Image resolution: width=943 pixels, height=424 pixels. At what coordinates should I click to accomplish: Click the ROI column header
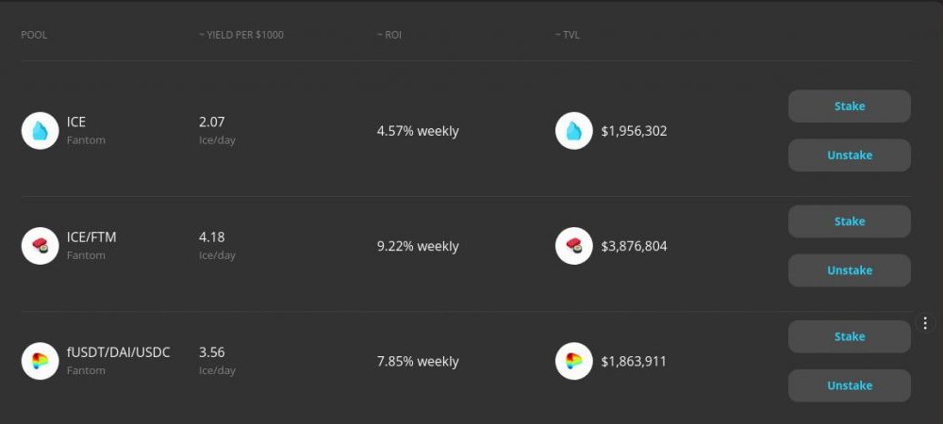pyautogui.click(x=389, y=35)
